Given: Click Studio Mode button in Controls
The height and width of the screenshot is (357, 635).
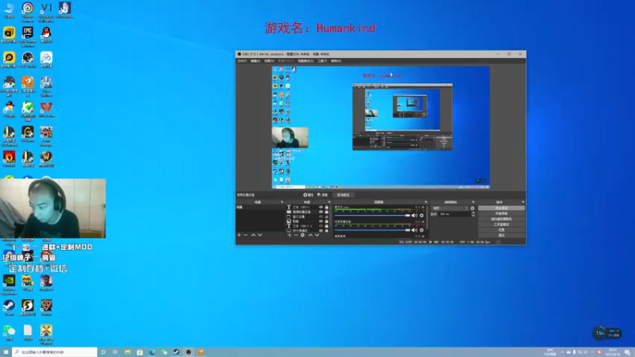Looking at the screenshot, I should [x=502, y=225].
